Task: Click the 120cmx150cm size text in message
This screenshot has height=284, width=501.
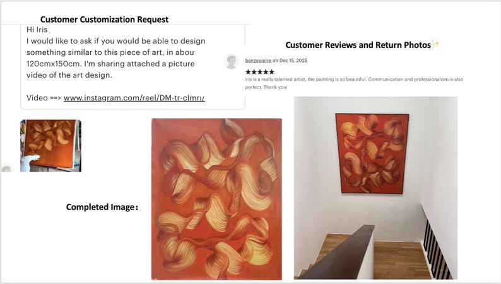Action: (54, 64)
